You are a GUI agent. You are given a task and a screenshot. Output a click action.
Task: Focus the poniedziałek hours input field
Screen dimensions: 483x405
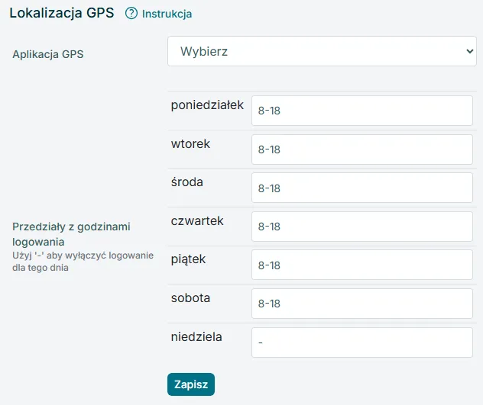pyautogui.click(x=362, y=111)
